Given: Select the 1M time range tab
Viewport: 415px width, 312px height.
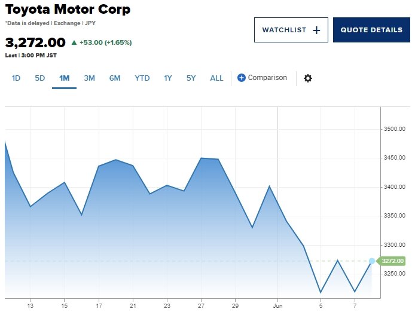Looking at the screenshot, I should [65, 78].
